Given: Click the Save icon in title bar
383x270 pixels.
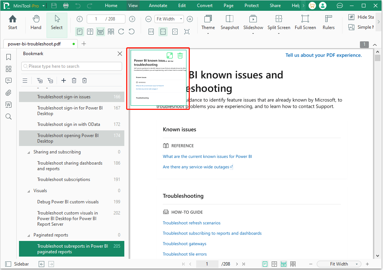Looking at the screenshot, I should (54, 6).
